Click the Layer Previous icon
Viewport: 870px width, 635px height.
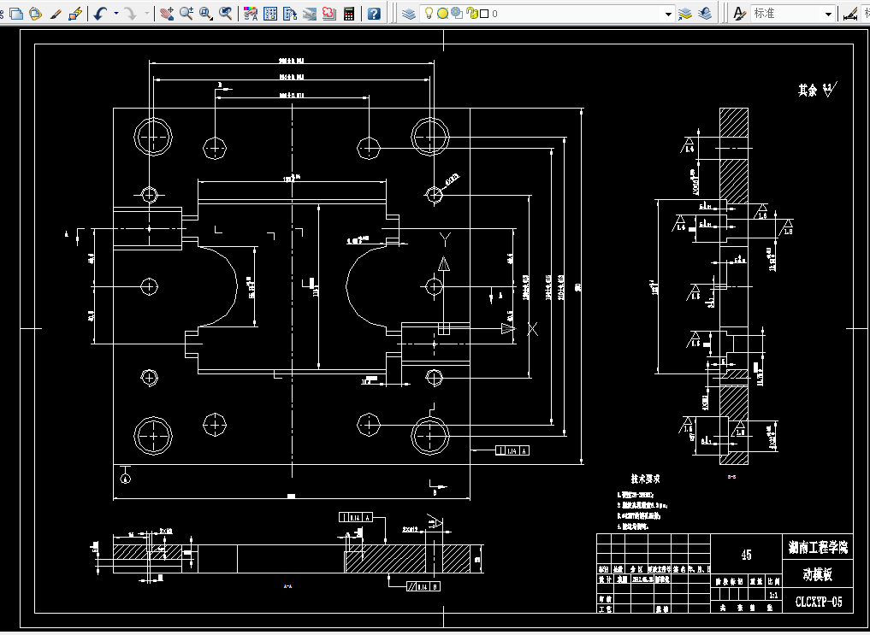click(x=705, y=14)
